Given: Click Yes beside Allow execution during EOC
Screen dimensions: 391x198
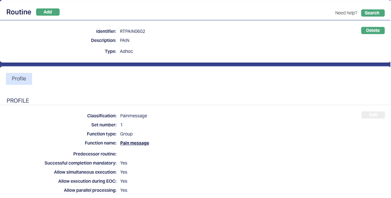Looking at the screenshot, I should pos(124,181).
